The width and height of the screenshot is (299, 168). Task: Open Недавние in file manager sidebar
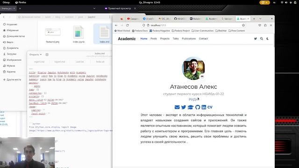(10, 24)
